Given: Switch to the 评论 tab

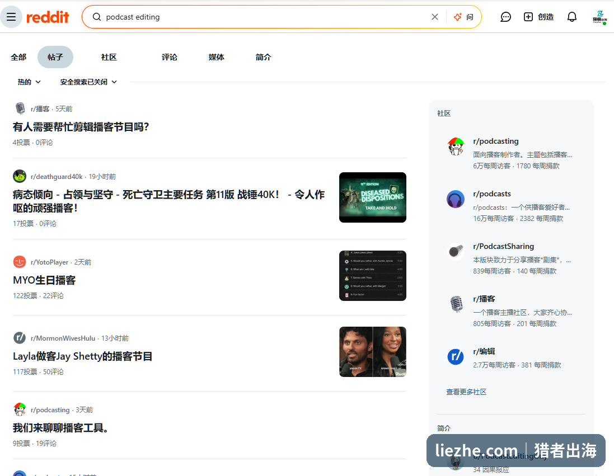Looking at the screenshot, I should point(170,57).
